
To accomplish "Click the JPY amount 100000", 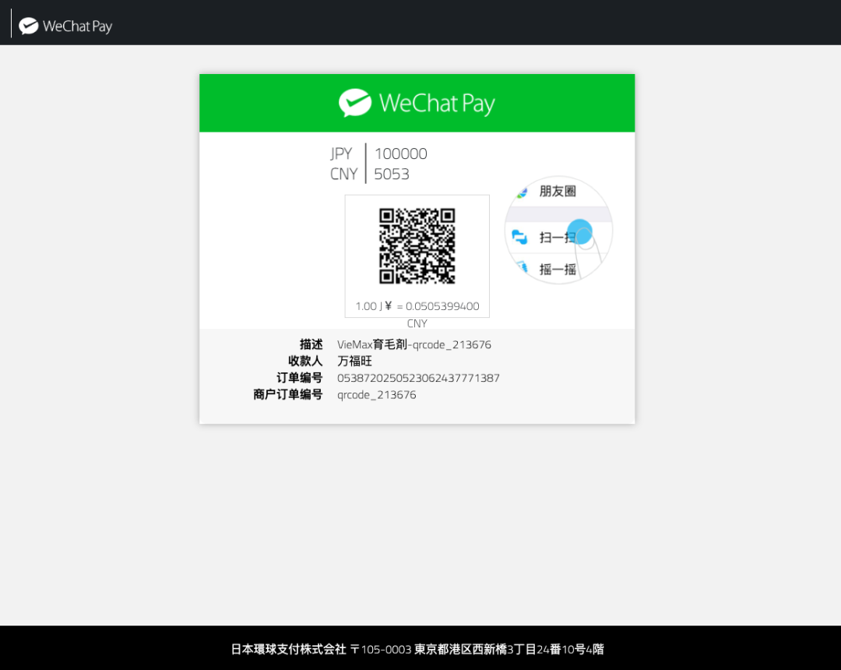I will click(401, 154).
